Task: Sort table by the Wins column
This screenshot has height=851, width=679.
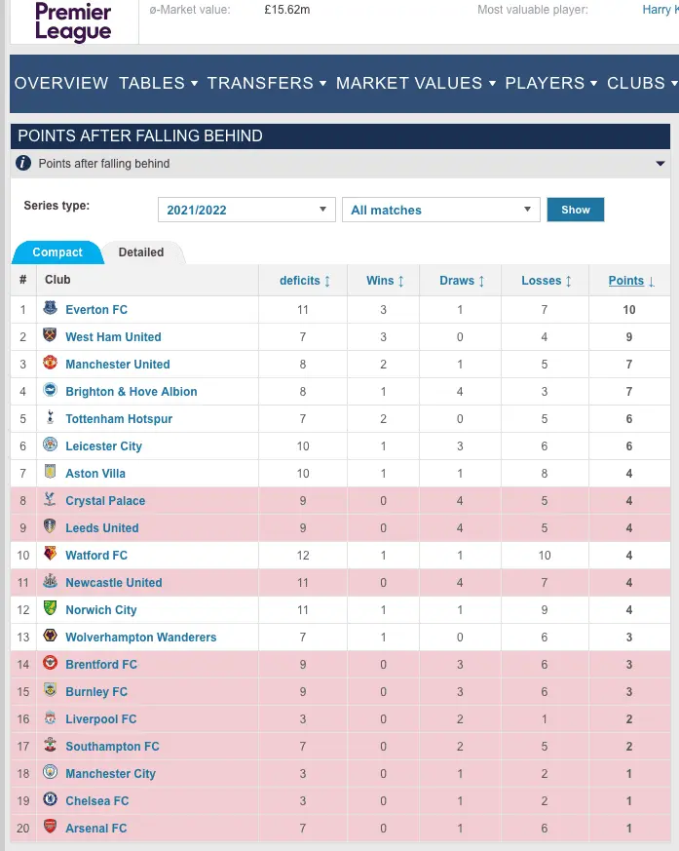Action: coord(385,281)
